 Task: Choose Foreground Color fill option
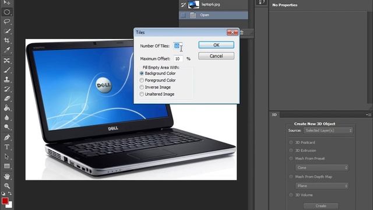pos(142,80)
